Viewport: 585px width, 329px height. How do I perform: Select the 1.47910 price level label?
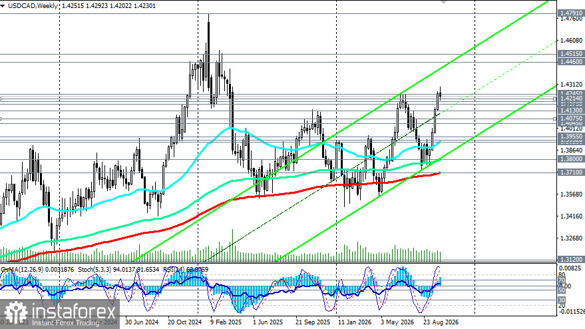pos(571,13)
